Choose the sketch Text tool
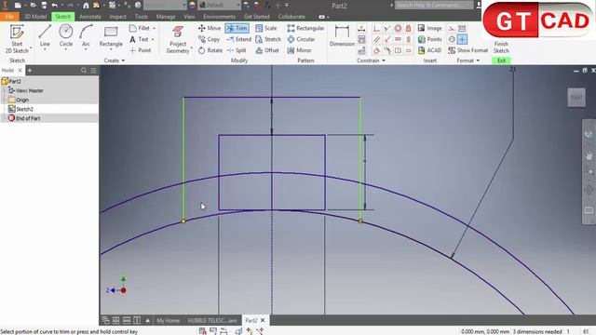The width and height of the screenshot is (596, 335). (139, 39)
